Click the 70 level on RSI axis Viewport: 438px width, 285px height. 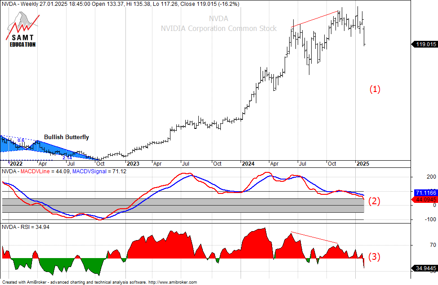coord(433,245)
